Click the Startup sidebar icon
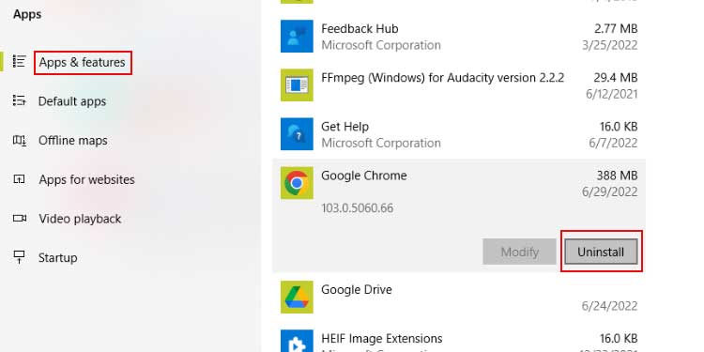704x352 pixels. click(19, 257)
